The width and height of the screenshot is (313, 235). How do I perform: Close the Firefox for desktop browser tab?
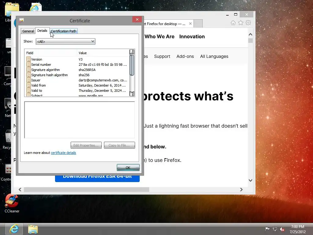(190, 24)
